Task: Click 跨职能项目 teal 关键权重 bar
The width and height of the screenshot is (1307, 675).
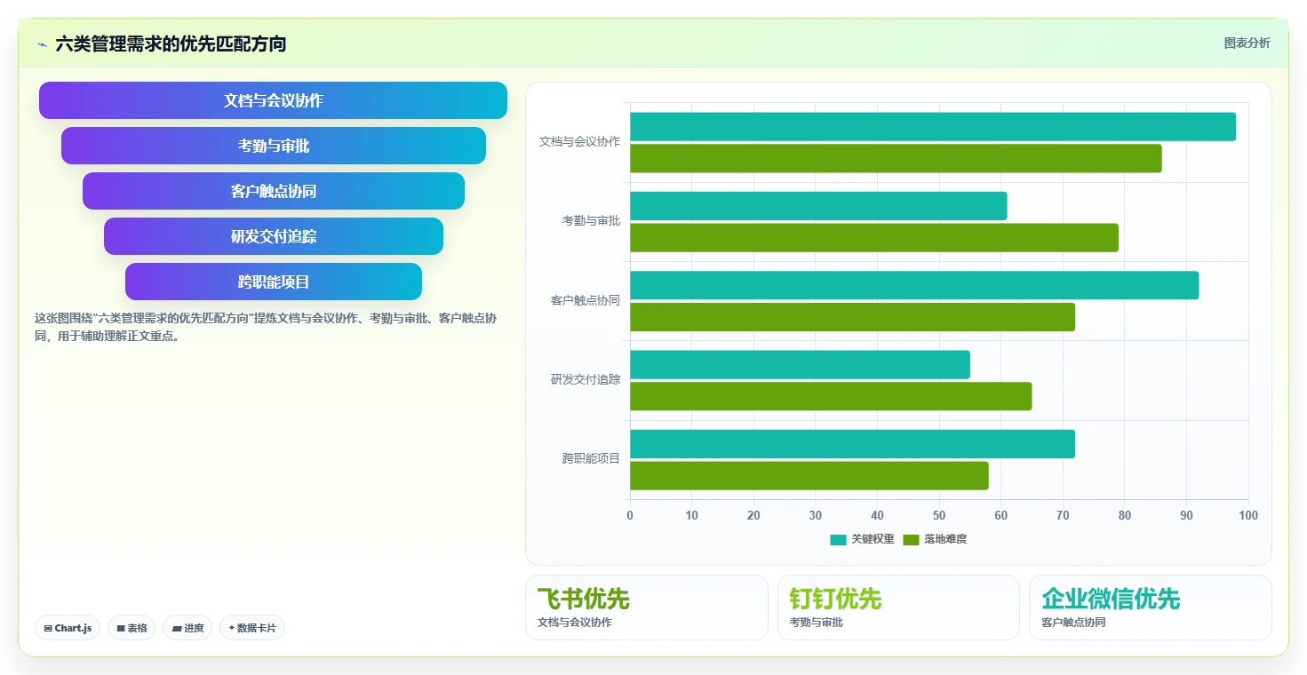Action: pyautogui.click(x=852, y=444)
